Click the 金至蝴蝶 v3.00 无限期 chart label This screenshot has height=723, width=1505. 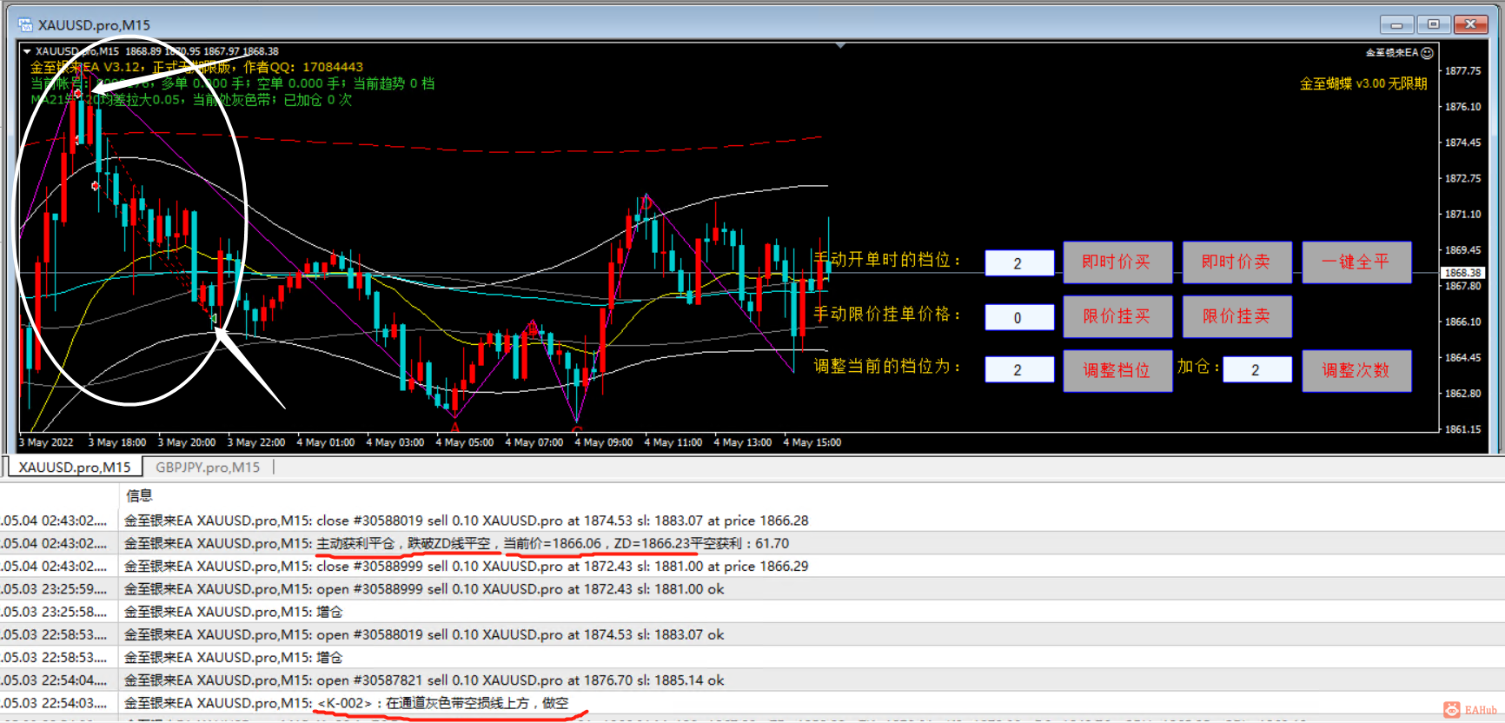(1363, 83)
